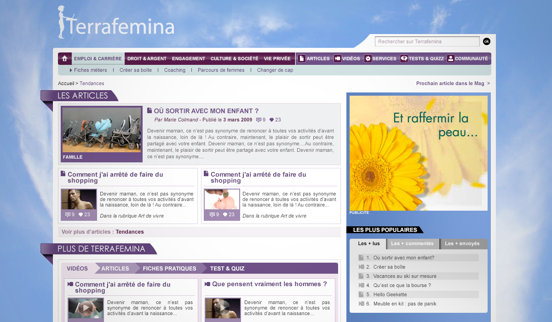Viewport: 552px width, 322px height.
Task: Open Droit & Argent menu
Action: (x=147, y=58)
